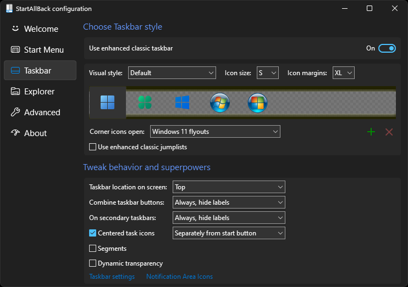Pick the Windows 10 flat logo start icon

[182, 102]
